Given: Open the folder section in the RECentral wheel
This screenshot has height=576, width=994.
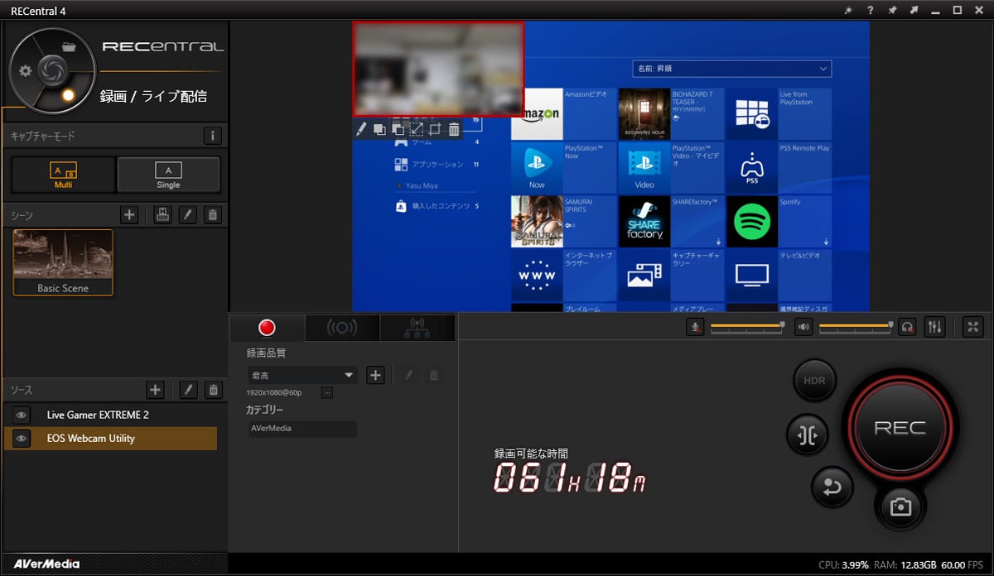Looking at the screenshot, I should pos(70,46).
